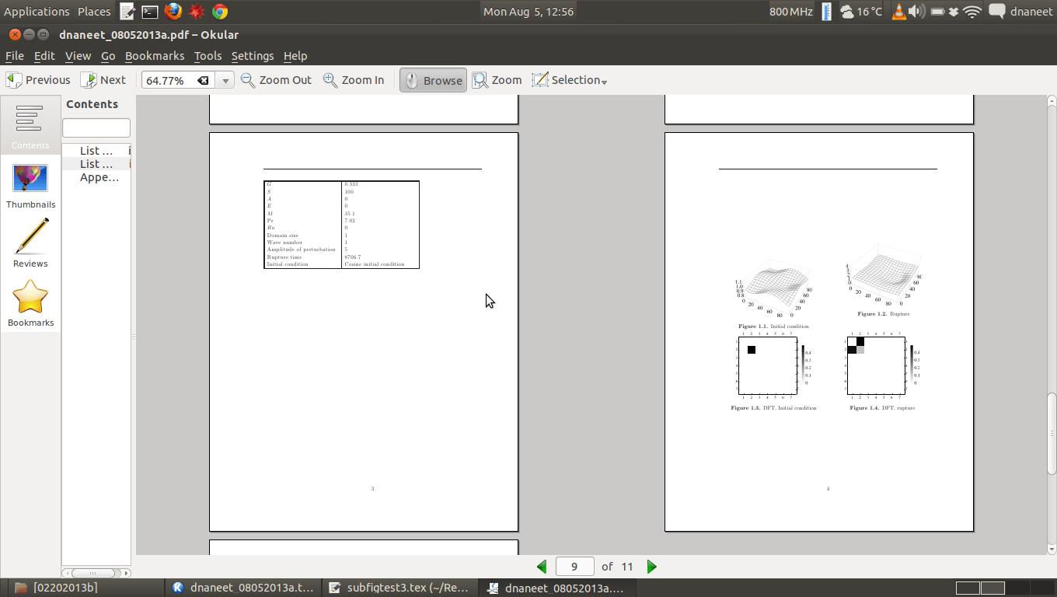The image size is (1057, 597).
Task: Open the Wi-Fi network indicator
Action: (972, 12)
